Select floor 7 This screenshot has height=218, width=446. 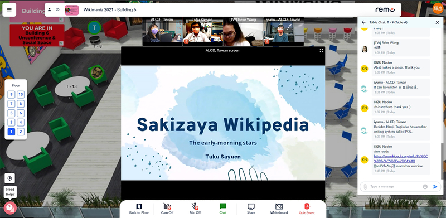[x=11, y=104]
